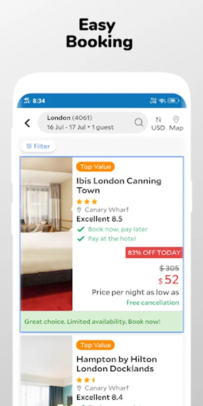This screenshot has width=203, height=406.
Task: Tap the Filter button
Action: coord(38,146)
